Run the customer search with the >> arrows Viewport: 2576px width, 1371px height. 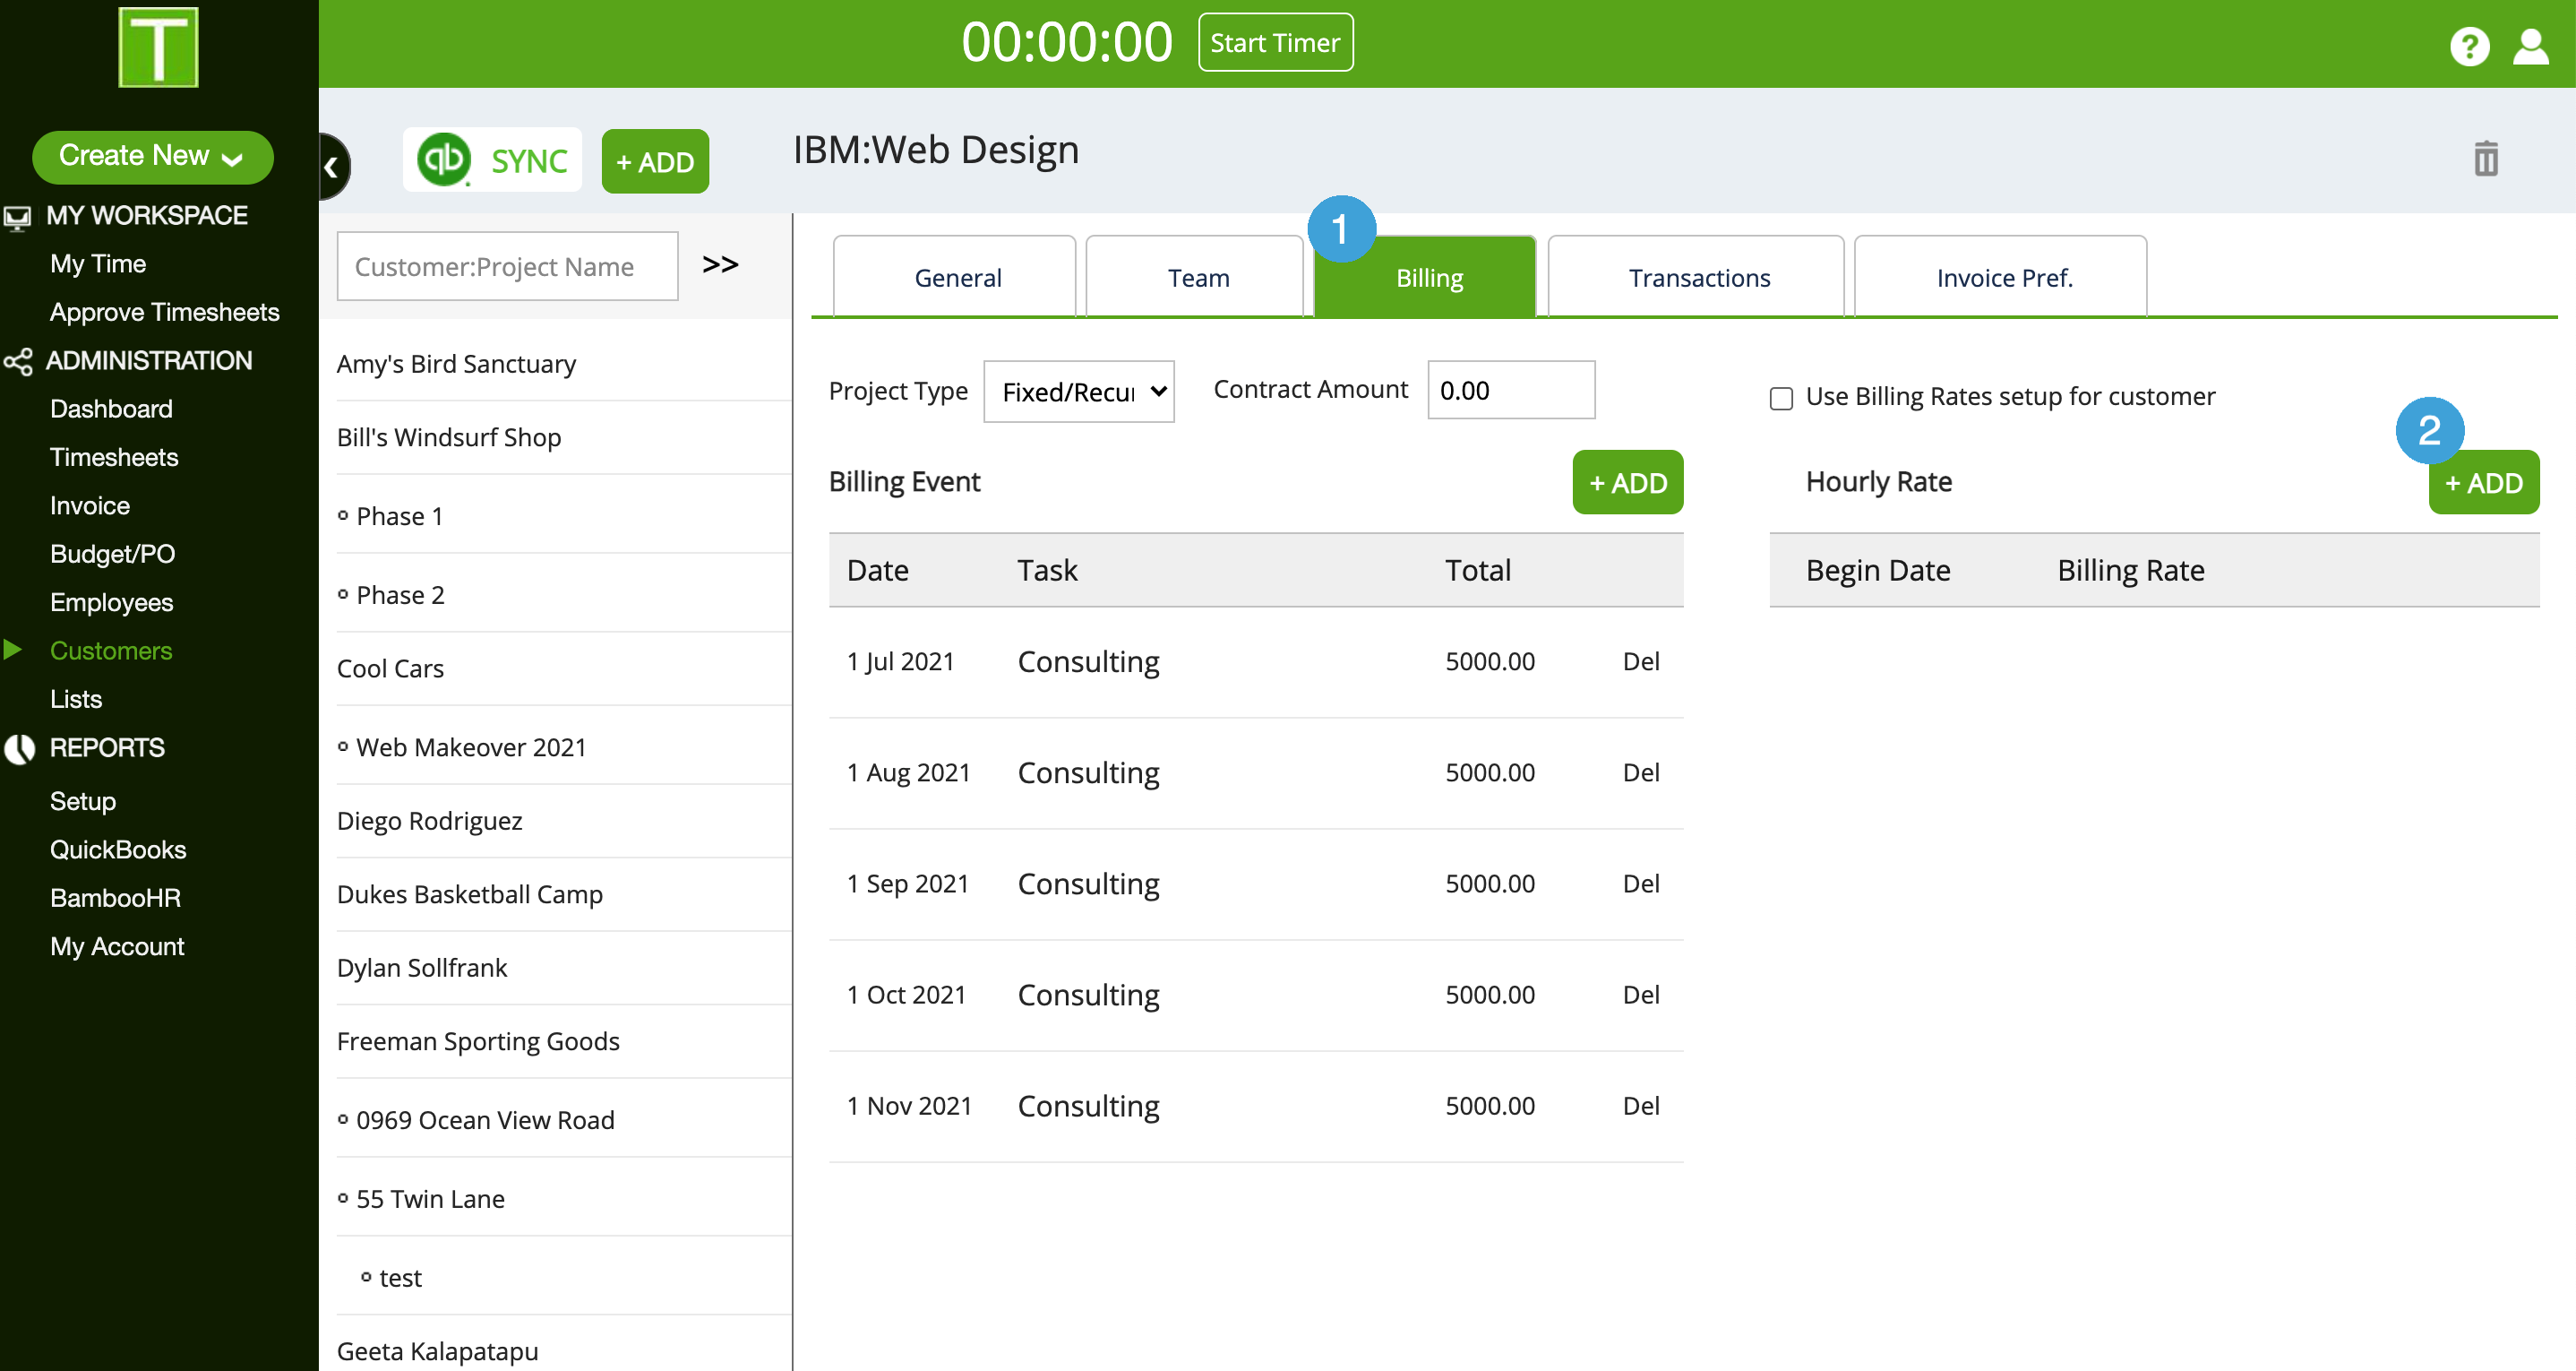click(720, 264)
